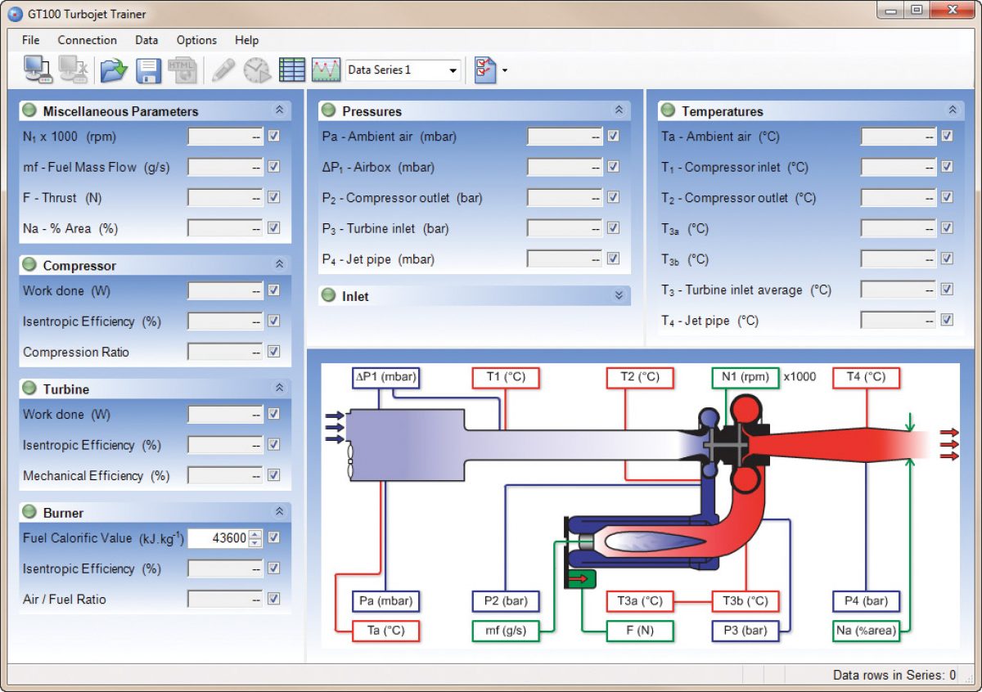Click the Na (%area) label in diagram
Screen dimensions: 982x692
(867, 631)
